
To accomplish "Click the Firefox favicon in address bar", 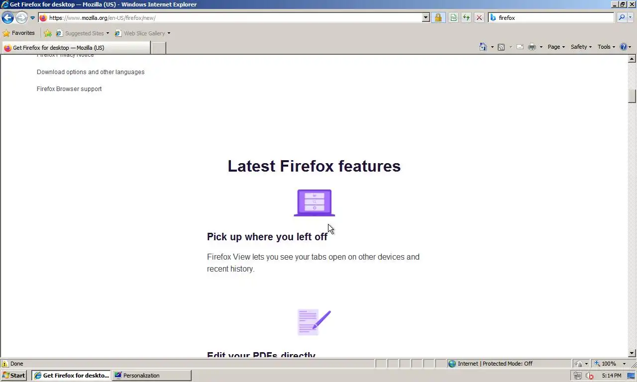I will pyautogui.click(x=43, y=18).
